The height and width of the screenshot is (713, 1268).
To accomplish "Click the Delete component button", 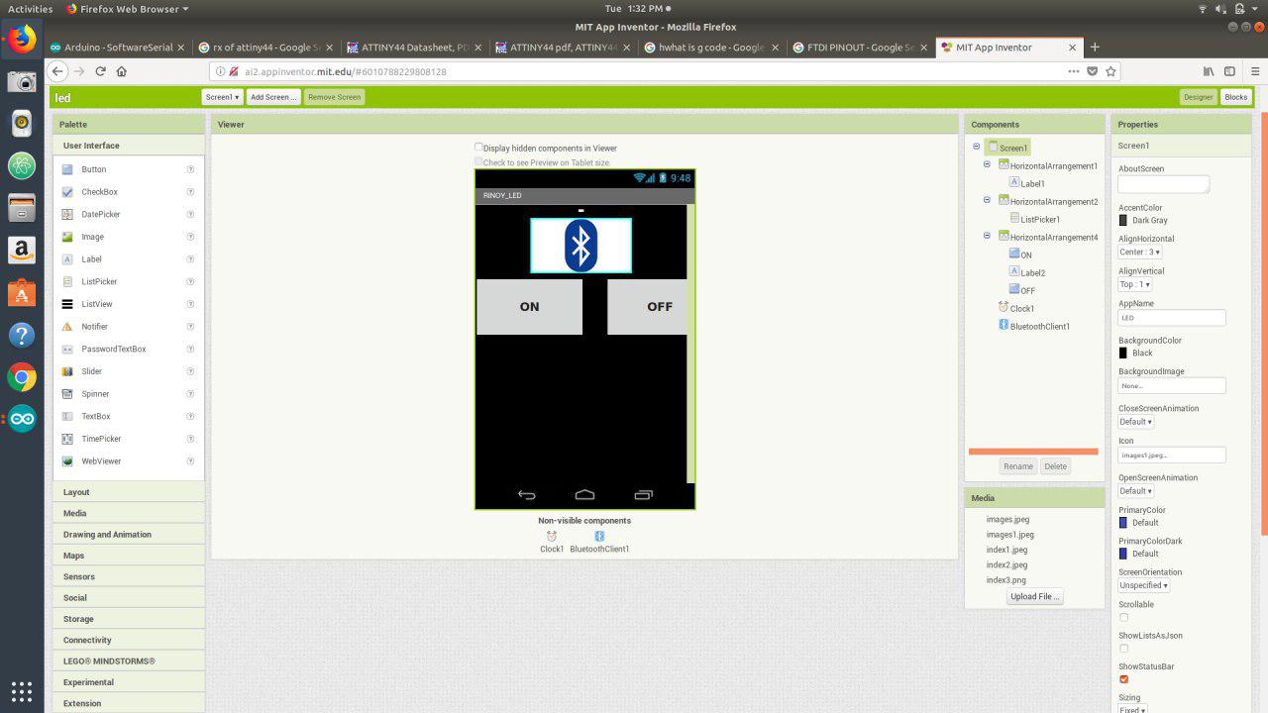I will 1055,466.
